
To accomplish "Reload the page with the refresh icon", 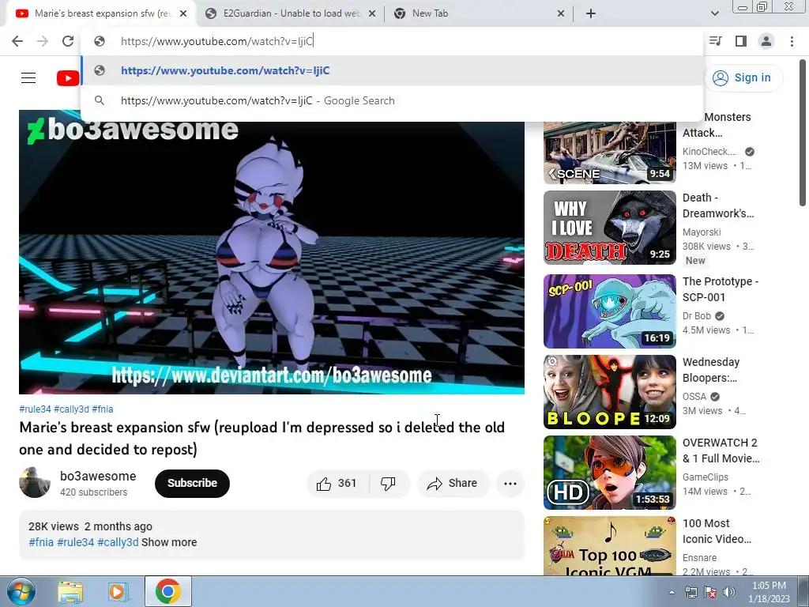I will pyautogui.click(x=68, y=41).
